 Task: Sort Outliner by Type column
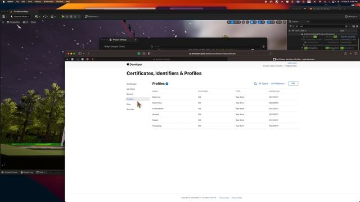[x=342, y=31]
